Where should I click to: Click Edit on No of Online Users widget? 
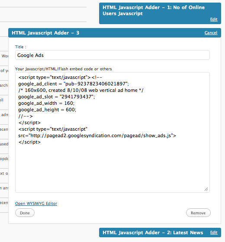coord(214,19)
